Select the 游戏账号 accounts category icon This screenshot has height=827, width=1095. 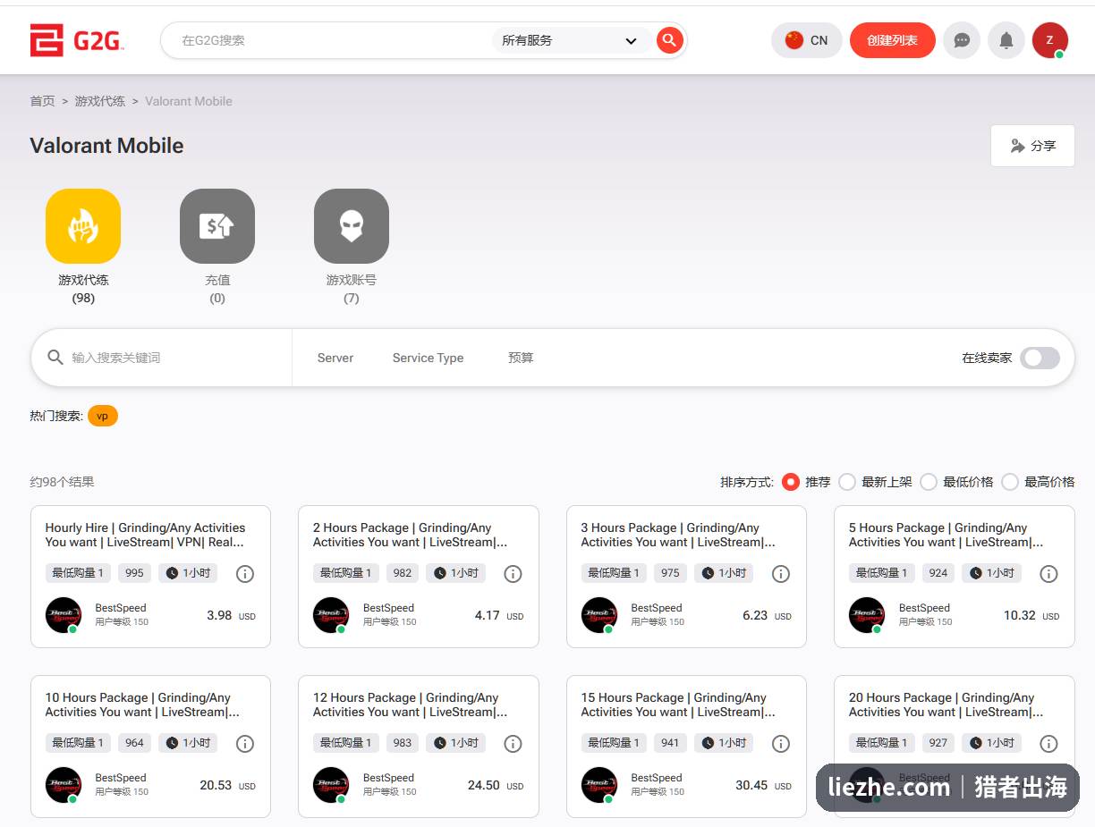(x=352, y=226)
